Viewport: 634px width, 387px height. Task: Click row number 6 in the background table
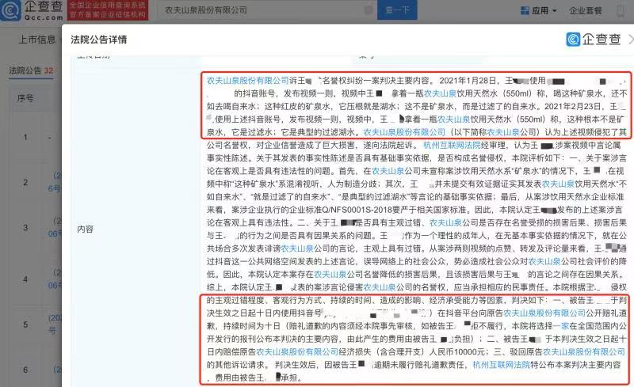coord(25,370)
